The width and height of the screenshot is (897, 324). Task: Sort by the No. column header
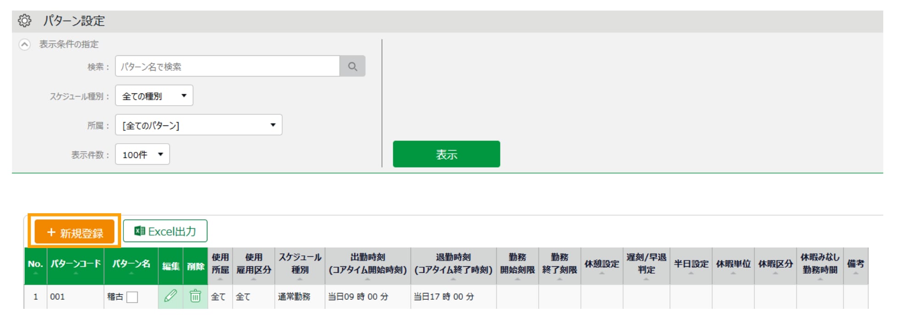pos(35,266)
